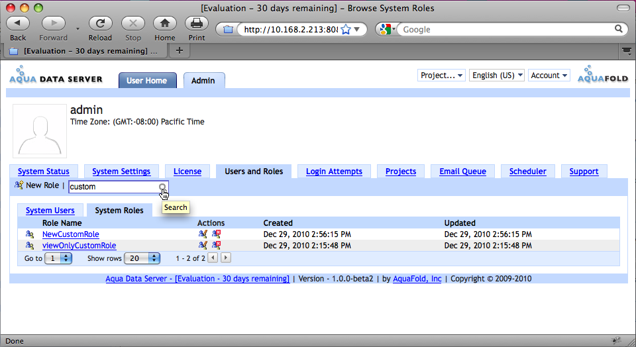The image size is (636, 347).
Task: Open the Support tab
Action: pyautogui.click(x=584, y=172)
